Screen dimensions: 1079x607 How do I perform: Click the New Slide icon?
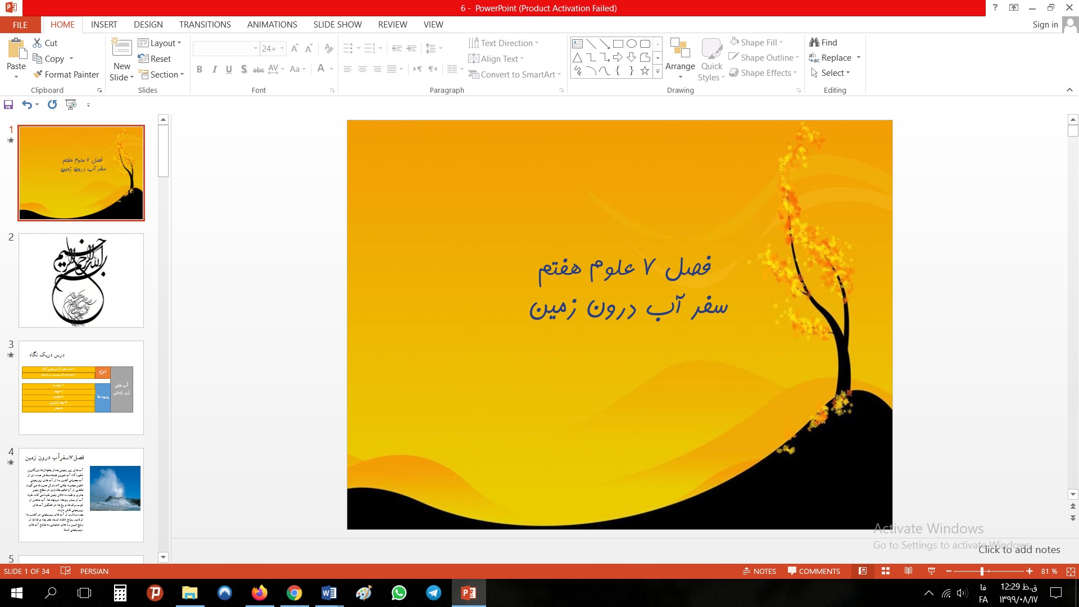[122, 48]
